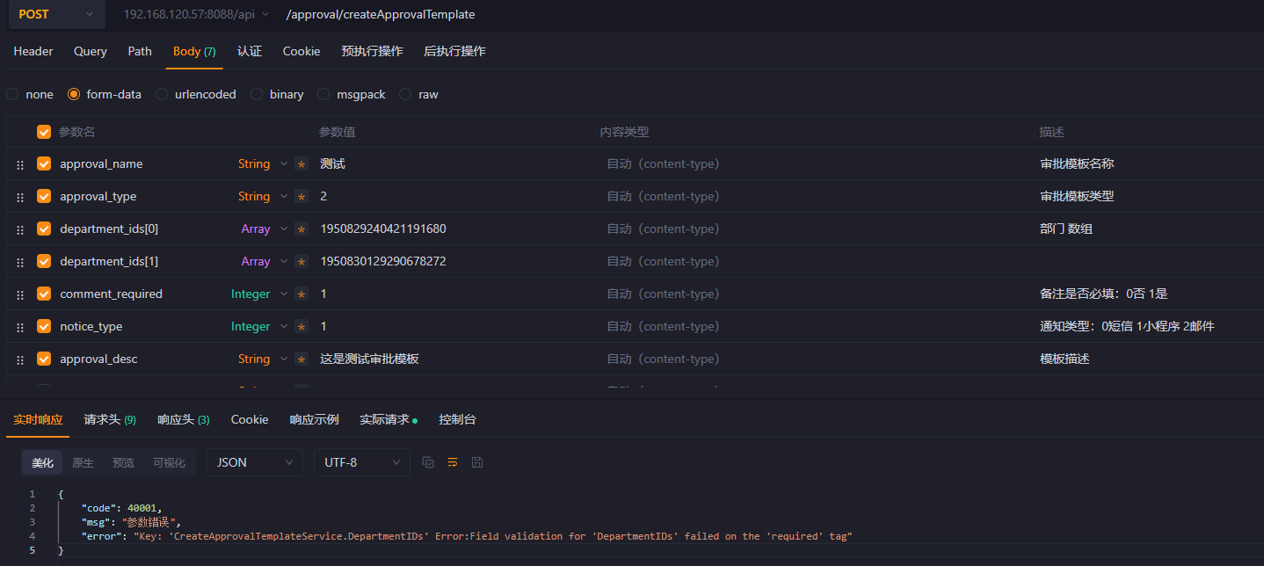
Task: Open the 请求头 response tab
Action: 110,420
